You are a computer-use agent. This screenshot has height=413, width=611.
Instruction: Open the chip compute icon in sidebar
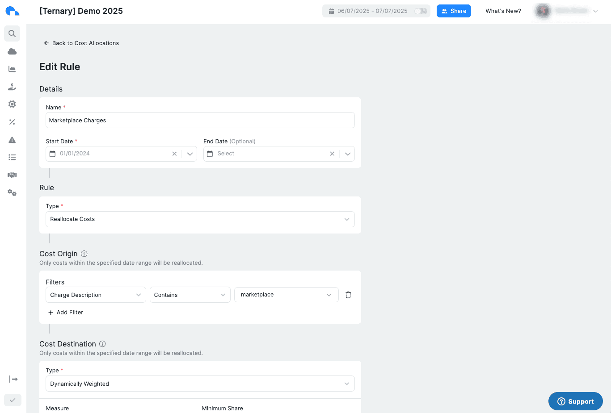tap(12, 104)
